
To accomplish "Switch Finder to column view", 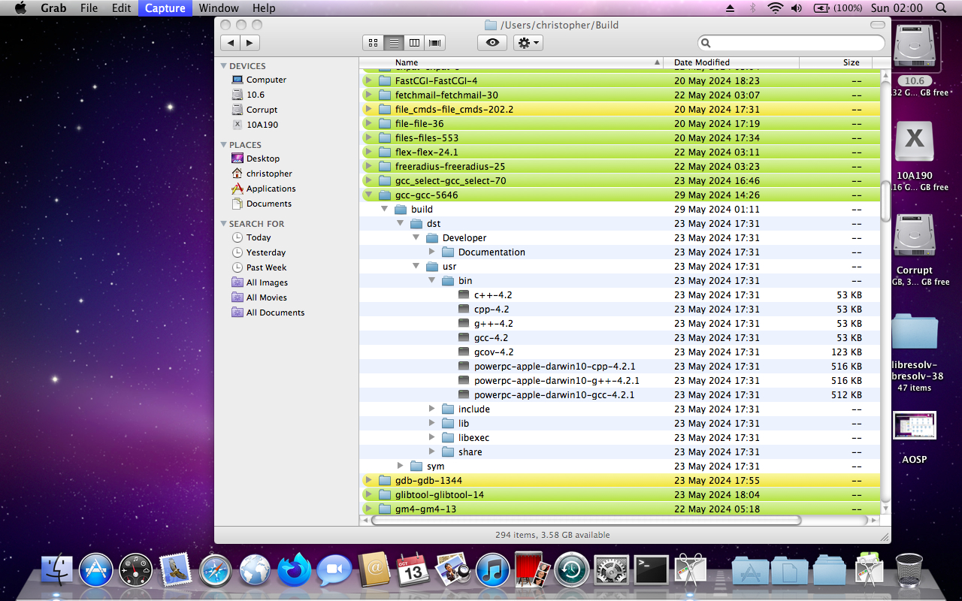I will [414, 43].
